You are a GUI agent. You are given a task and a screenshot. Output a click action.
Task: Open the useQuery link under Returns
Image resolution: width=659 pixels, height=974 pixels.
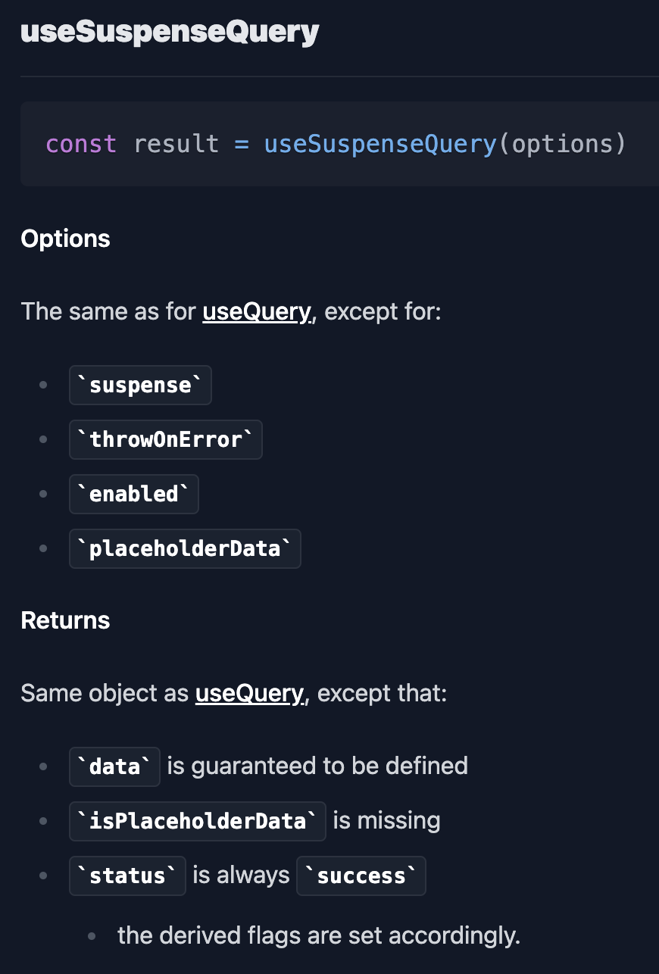pos(250,693)
